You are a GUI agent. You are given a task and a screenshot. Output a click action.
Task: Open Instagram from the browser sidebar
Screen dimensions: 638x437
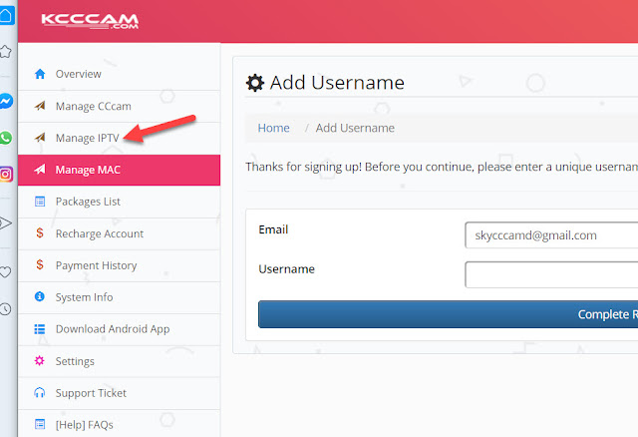(x=6, y=175)
